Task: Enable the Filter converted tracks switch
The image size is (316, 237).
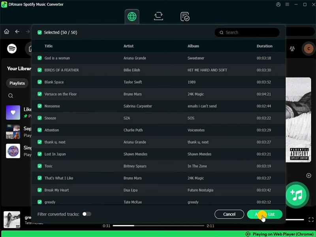Action: coord(87,214)
